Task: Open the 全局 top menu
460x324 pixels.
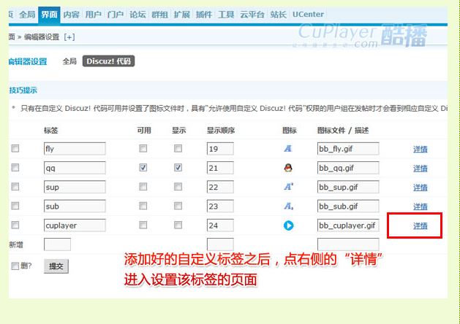Action: click(27, 15)
